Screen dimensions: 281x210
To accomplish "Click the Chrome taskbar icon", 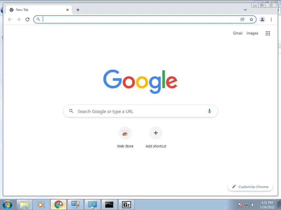I will click(58, 205).
